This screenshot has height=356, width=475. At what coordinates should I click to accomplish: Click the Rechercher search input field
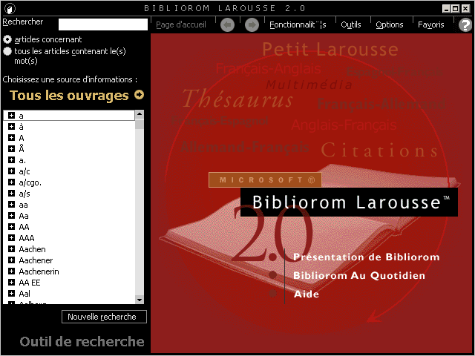[x=103, y=24]
